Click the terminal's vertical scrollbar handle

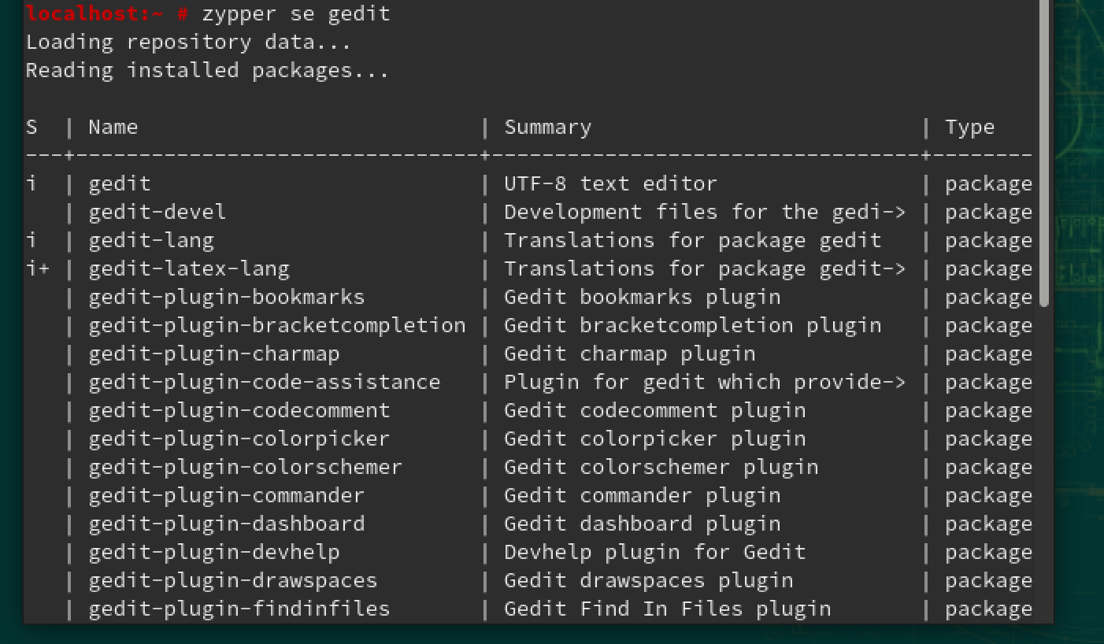pyautogui.click(x=1044, y=154)
